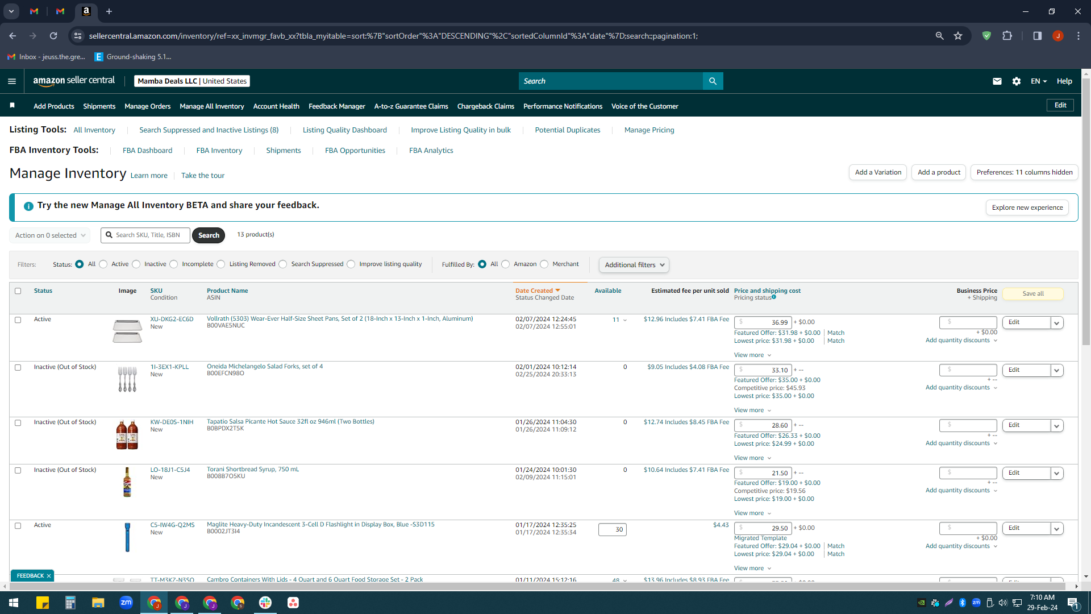The height and width of the screenshot is (614, 1091).
Task: Open the Chrome three-dot menu
Action: [1078, 36]
